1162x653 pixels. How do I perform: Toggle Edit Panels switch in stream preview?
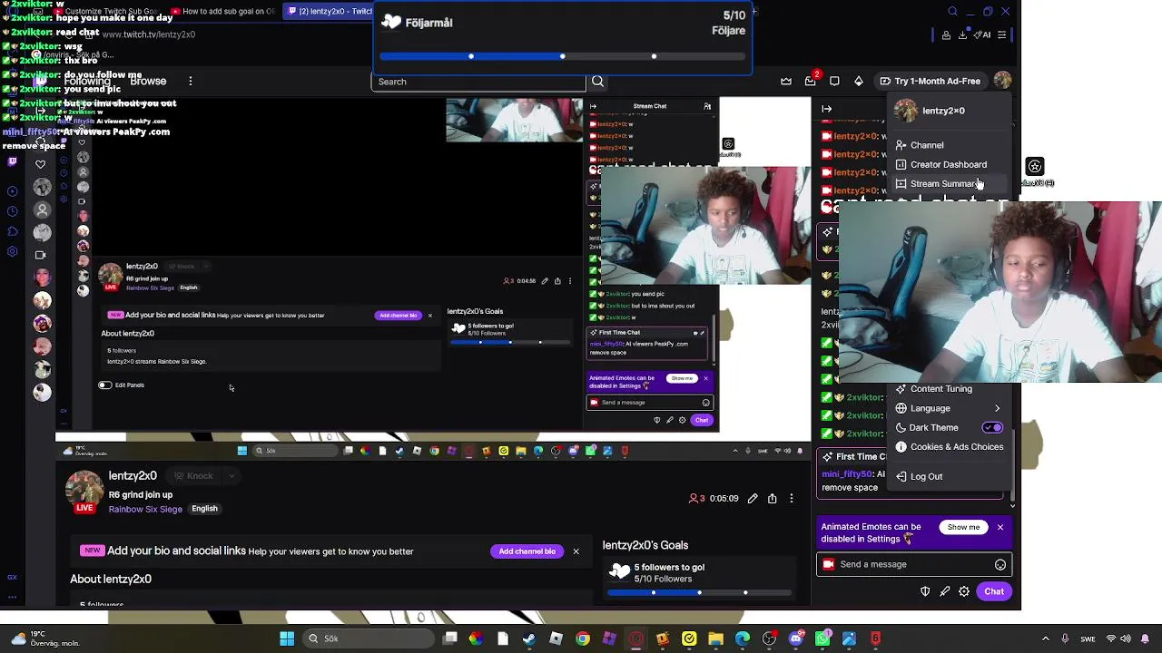(x=105, y=385)
